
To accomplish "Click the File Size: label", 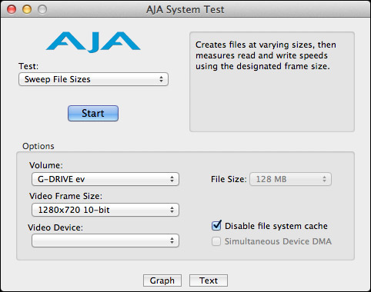I will point(229,179).
